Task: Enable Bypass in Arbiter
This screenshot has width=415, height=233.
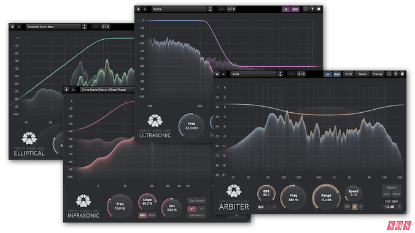Action: click(x=392, y=188)
